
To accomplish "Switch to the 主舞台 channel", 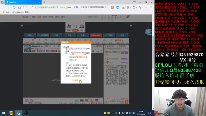I will (30, 35).
